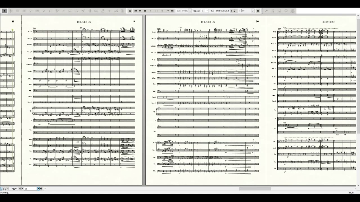The height and width of the screenshot is (202, 360).
Task: Click the music notes icon beside the wrench
Action: tap(273, 11)
